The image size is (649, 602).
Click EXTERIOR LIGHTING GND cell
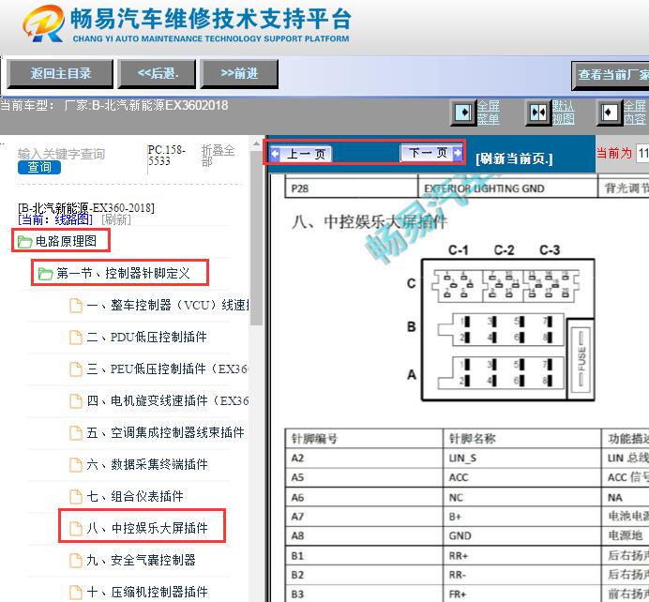tap(507, 188)
